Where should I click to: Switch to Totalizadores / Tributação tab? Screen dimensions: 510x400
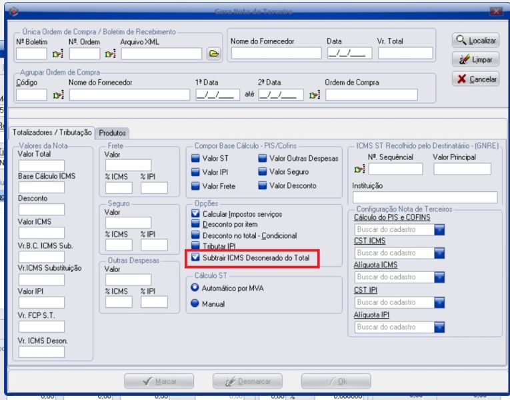coord(52,133)
